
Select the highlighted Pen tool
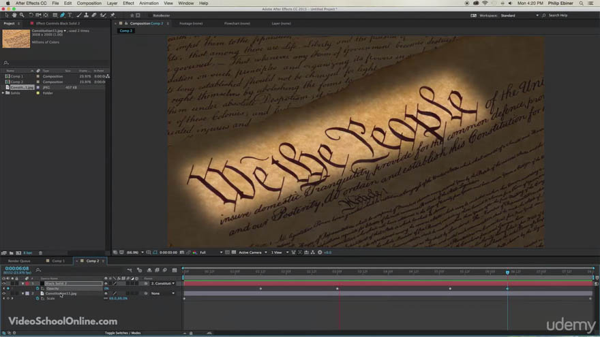tap(62, 15)
